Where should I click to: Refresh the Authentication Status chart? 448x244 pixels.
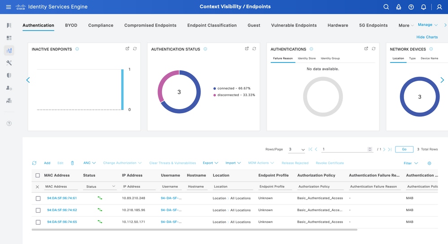coord(254,49)
